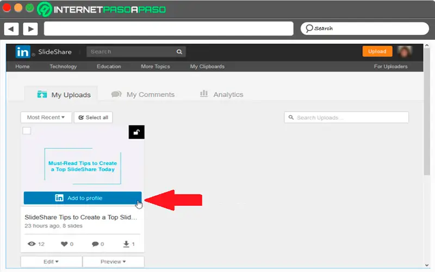The width and height of the screenshot is (435, 272).
Task: Click the SlideShare top search field
Action: tap(136, 52)
